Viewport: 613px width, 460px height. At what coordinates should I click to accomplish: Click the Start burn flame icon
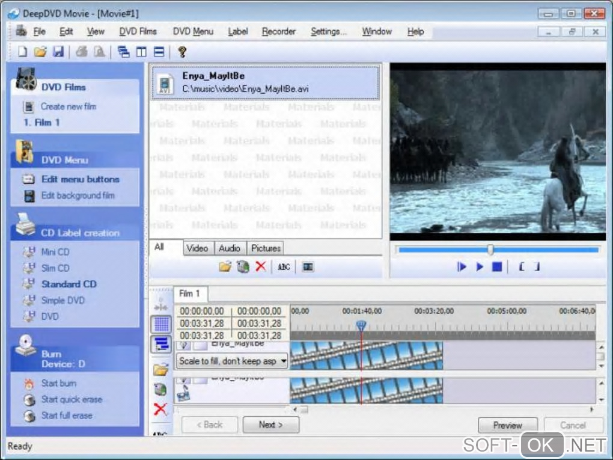29,384
